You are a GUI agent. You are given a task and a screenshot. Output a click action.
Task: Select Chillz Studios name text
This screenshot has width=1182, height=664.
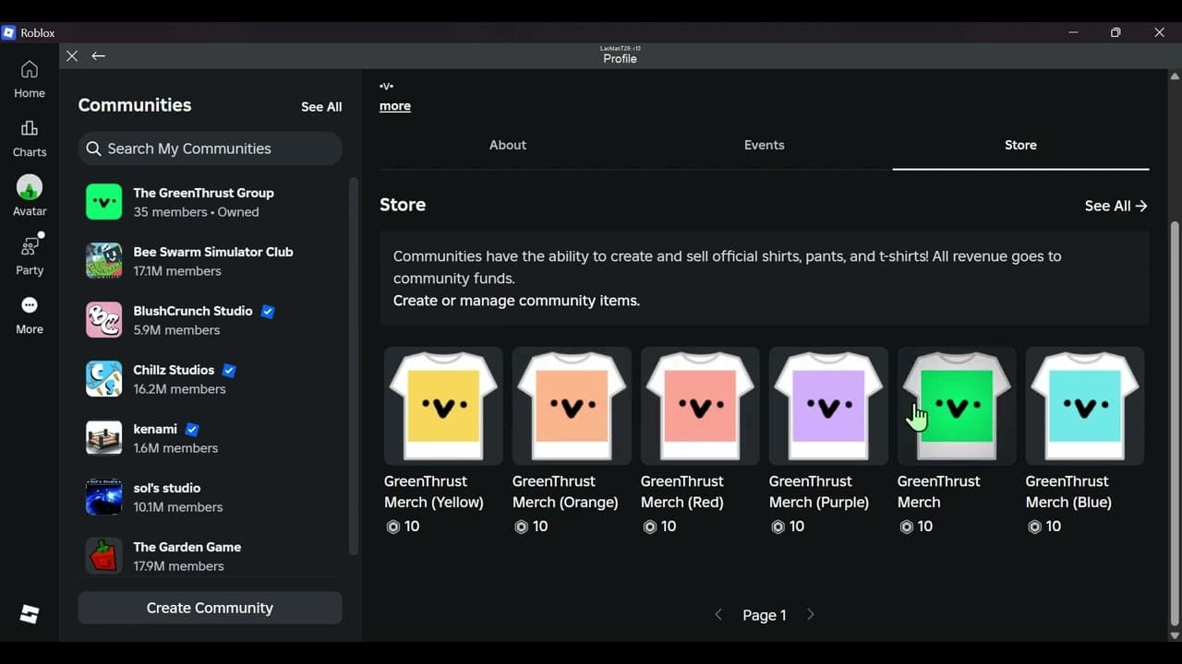point(174,370)
